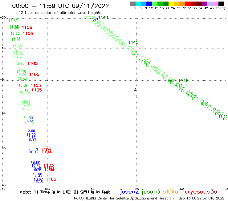Select the pass number 1145 label
Image resolution: width=228 pixels, height=201 pixels.
[133, 42]
